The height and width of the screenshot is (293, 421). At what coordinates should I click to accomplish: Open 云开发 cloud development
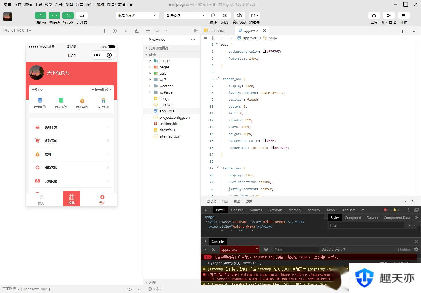82,15
